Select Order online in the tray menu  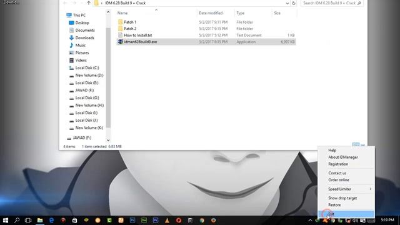tap(346, 180)
